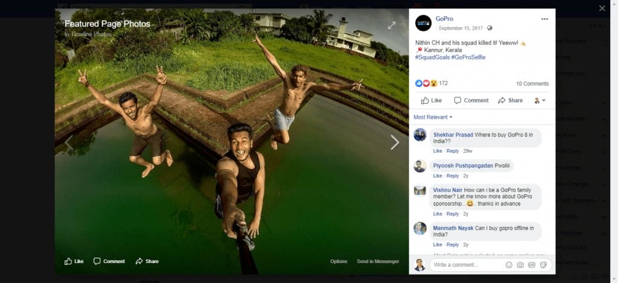Expand the Most Relevant comment sort dropdown
Image resolution: width=618 pixels, height=283 pixels.
433,117
